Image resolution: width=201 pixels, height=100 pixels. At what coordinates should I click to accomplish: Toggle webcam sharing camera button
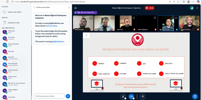[131, 96]
